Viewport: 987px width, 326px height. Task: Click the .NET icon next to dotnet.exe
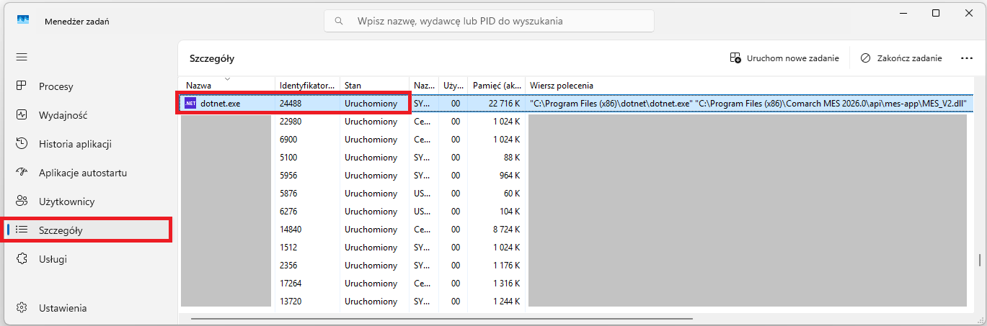pos(190,104)
